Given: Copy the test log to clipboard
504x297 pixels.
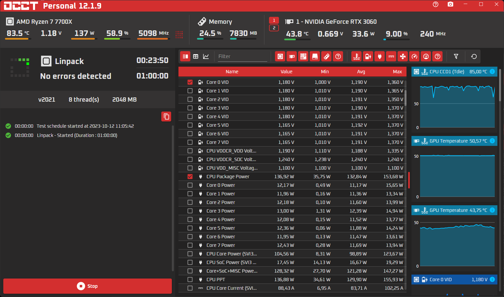Looking at the screenshot, I should tap(166, 116).
